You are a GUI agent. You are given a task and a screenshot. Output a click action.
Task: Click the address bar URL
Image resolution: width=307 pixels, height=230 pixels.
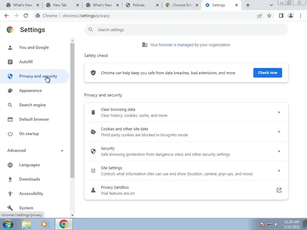point(86,16)
